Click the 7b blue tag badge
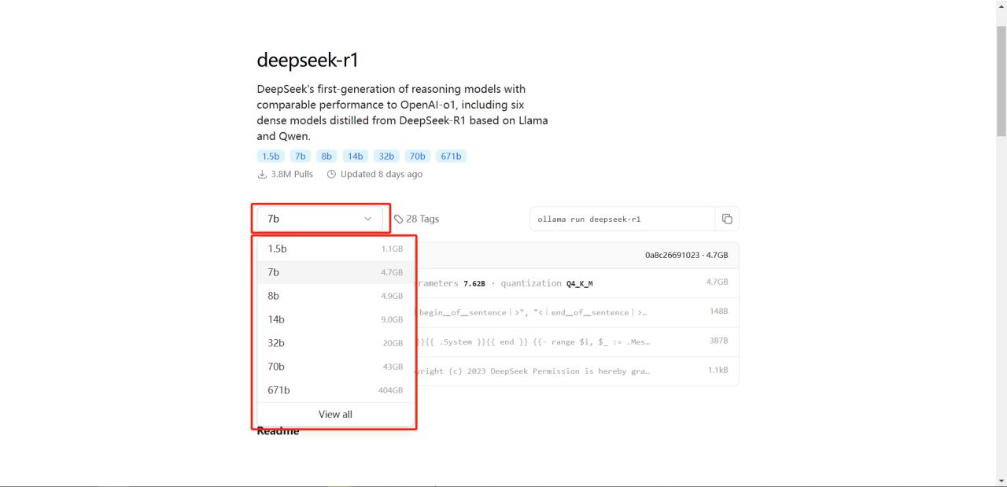 coord(300,157)
